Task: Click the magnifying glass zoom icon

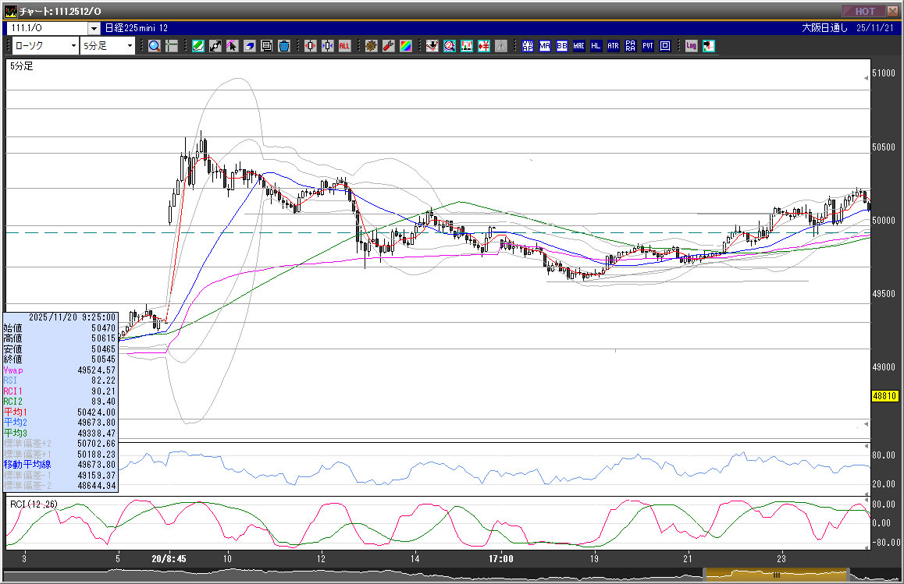Action: pyautogui.click(x=154, y=46)
